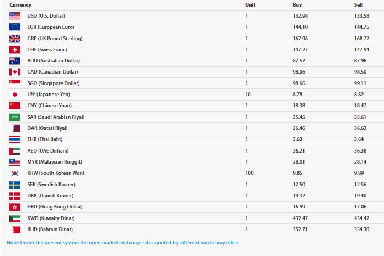Select the AUD (Australian Dollar) label
Image resolution: width=384 pixels, height=256 pixels.
[x=54, y=61]
